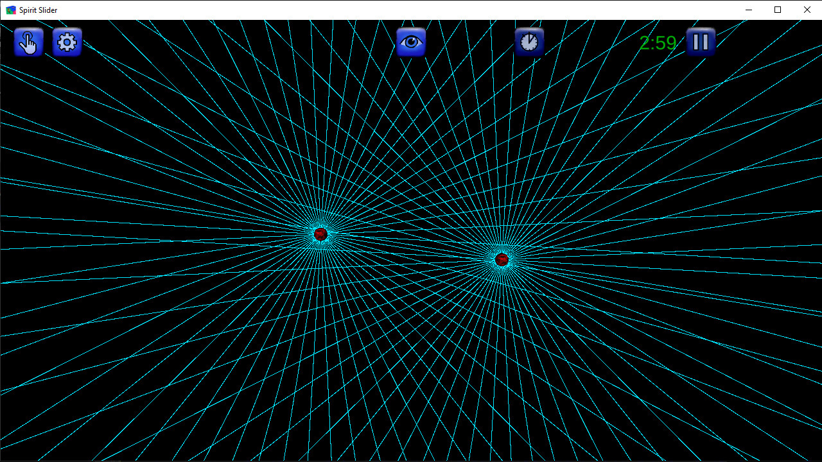Open game options via the gear icon
The height and width of the screenshot is (462, 822).
pos(67,42)
